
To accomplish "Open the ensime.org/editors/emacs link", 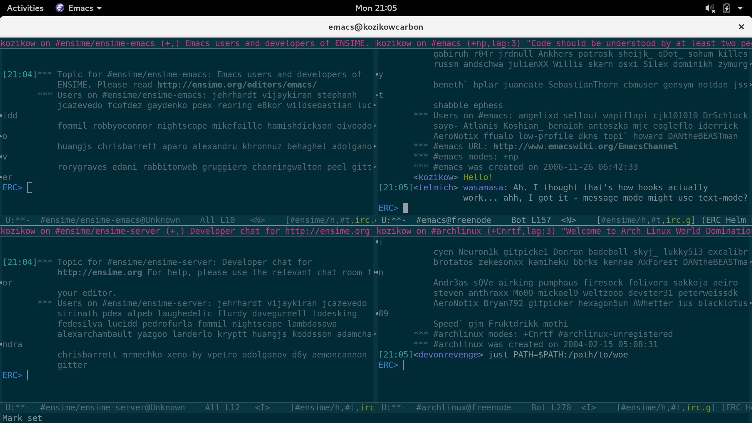I will tap(237, 85).
